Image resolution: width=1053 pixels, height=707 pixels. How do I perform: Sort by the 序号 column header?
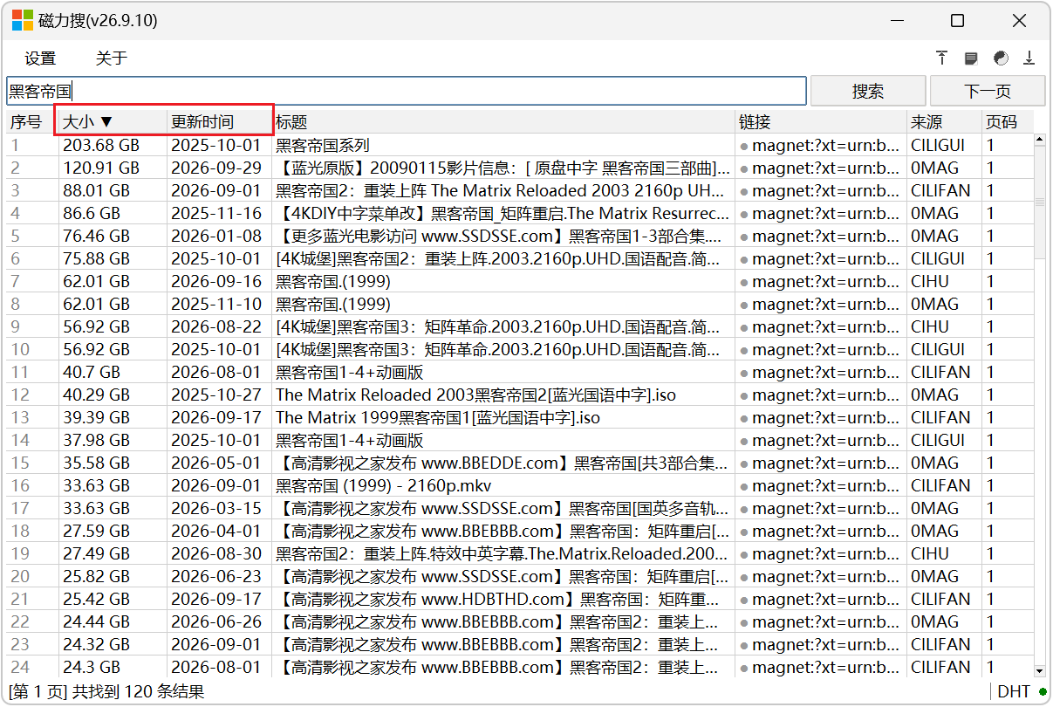33,122
